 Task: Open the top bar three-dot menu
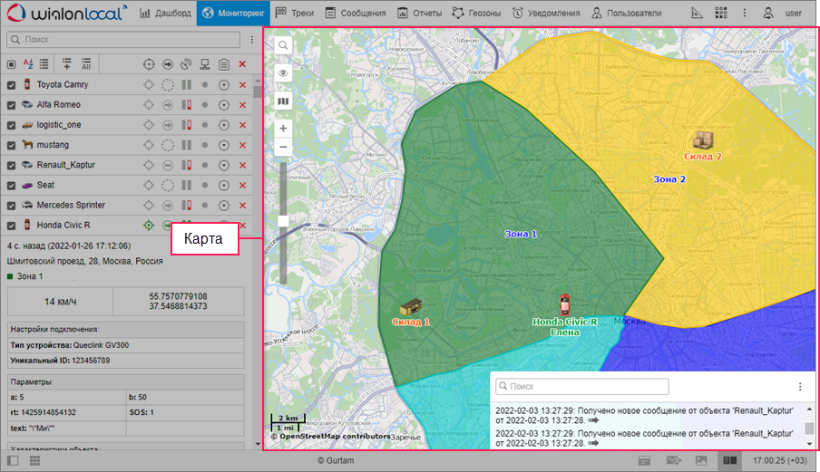point(745,13)
